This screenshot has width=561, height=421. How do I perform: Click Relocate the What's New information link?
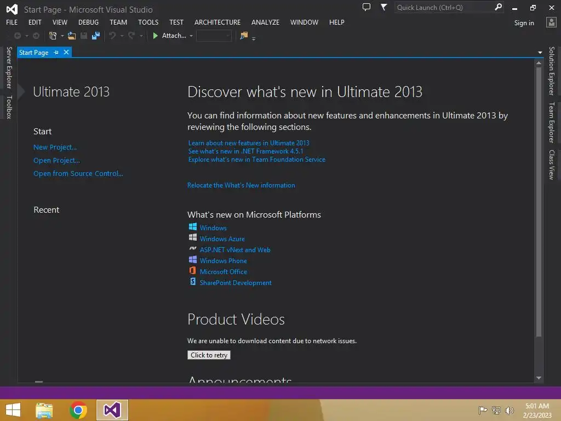tap(241, 185)
